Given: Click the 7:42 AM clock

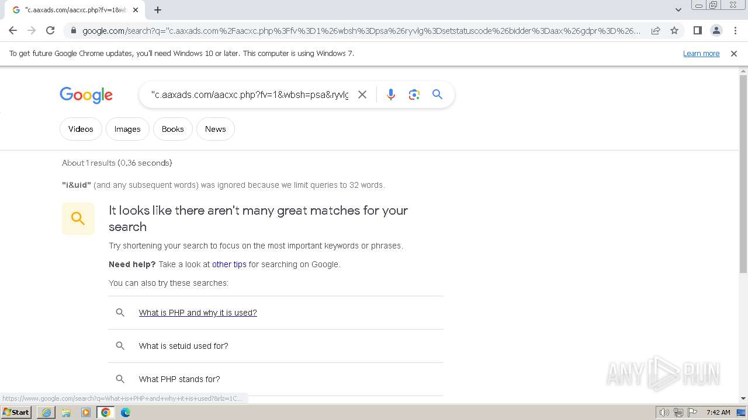Looking at the screenshot, I should click(x=718, y=412).
